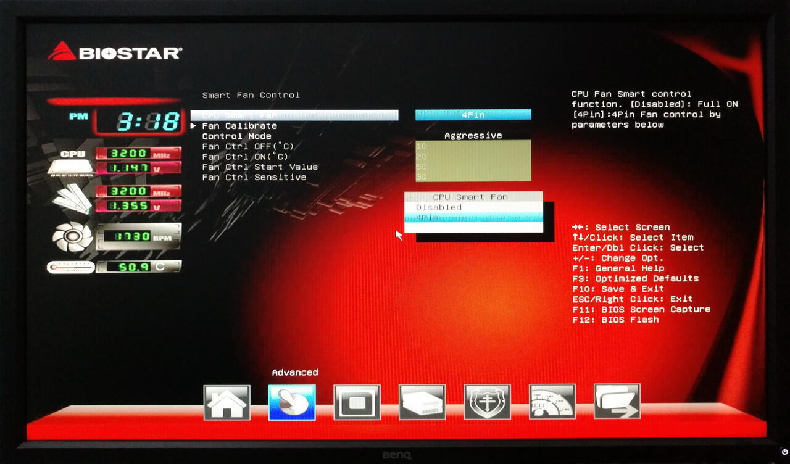Screen dimensions: 790x464
Task: Choose 4Pin option in the popup list
Action: click(473, 218)
